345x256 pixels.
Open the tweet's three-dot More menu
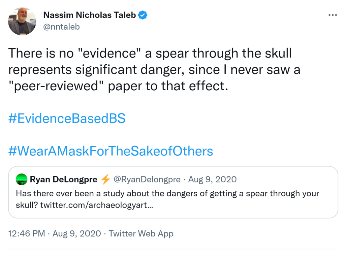[x=332, y=15]
